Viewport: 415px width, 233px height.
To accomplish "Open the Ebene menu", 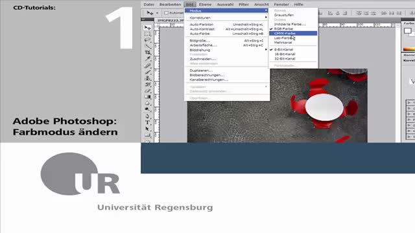I will pos(205,5).
